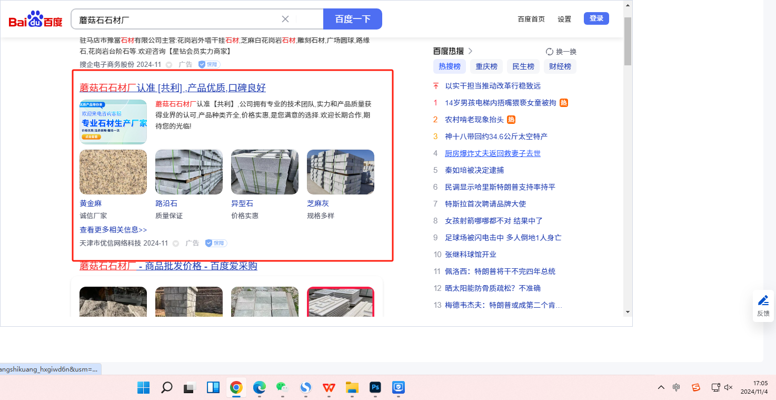Open hot search 秦如培被决定逮捕

[474, 170]
